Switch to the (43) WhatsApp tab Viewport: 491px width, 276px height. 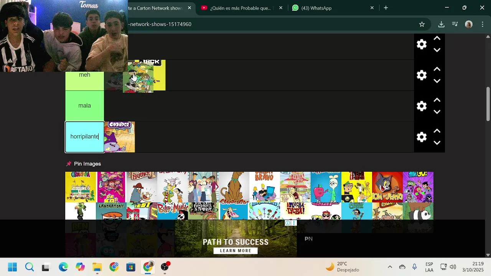click(x=333, y=8)
